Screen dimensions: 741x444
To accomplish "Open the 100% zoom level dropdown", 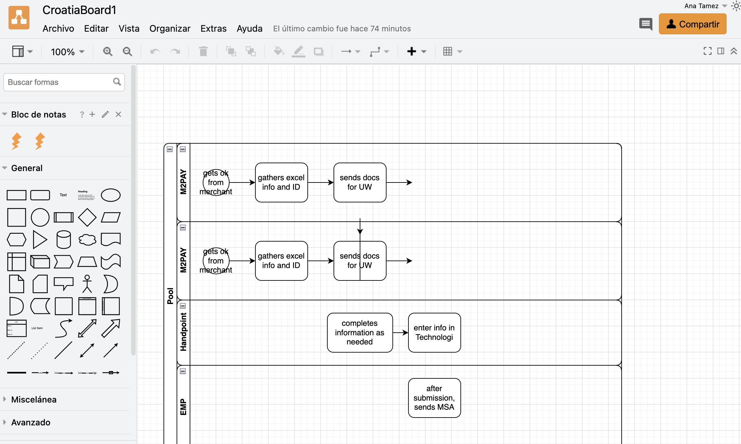I will [x=67, y=52].
